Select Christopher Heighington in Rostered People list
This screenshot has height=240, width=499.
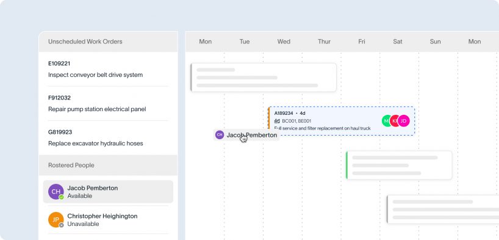[108, 220]
